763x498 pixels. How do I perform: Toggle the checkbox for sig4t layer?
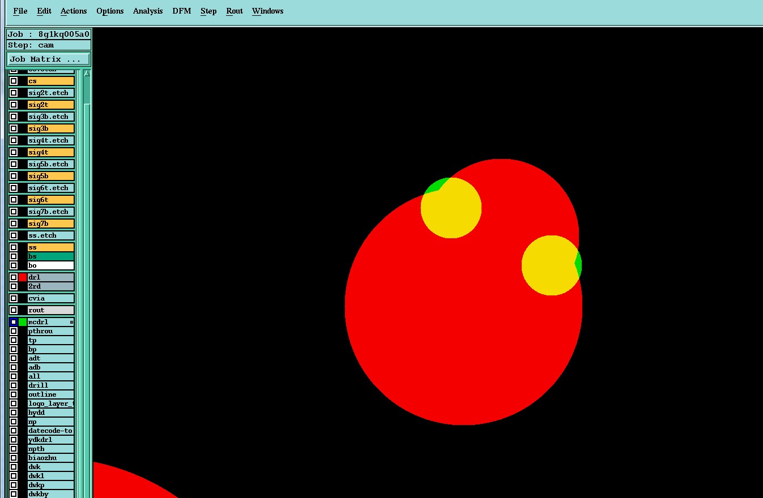(x=14, y=152)
